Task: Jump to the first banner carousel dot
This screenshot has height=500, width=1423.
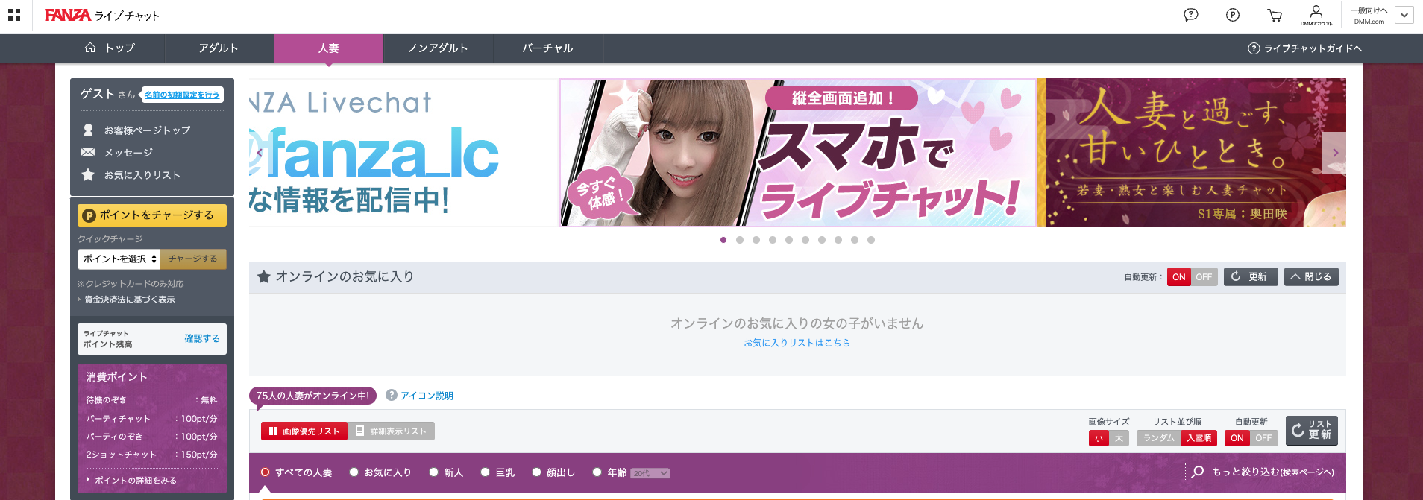Action: [723, 240]
